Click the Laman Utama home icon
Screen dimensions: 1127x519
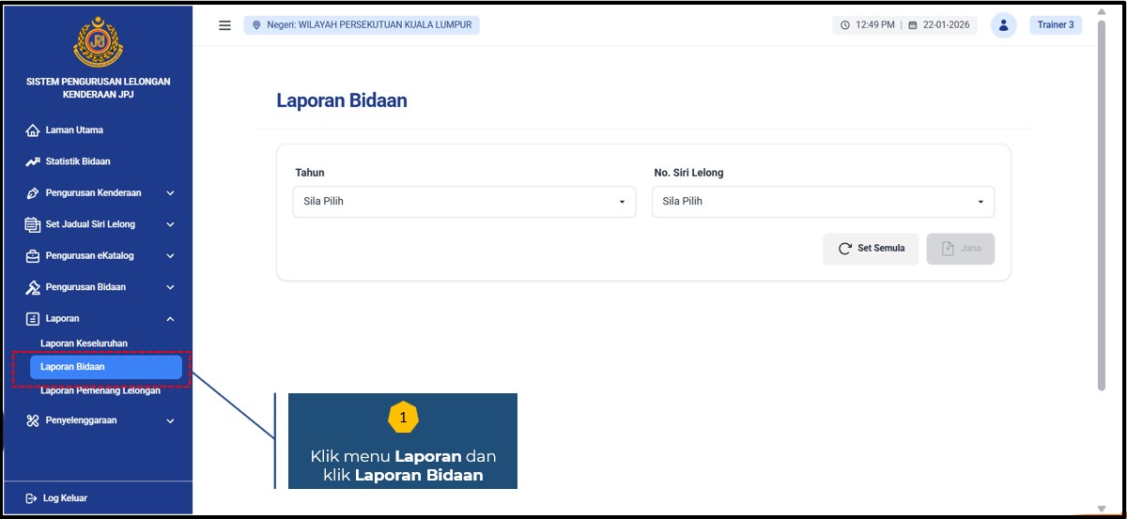(x=33, y=130)
